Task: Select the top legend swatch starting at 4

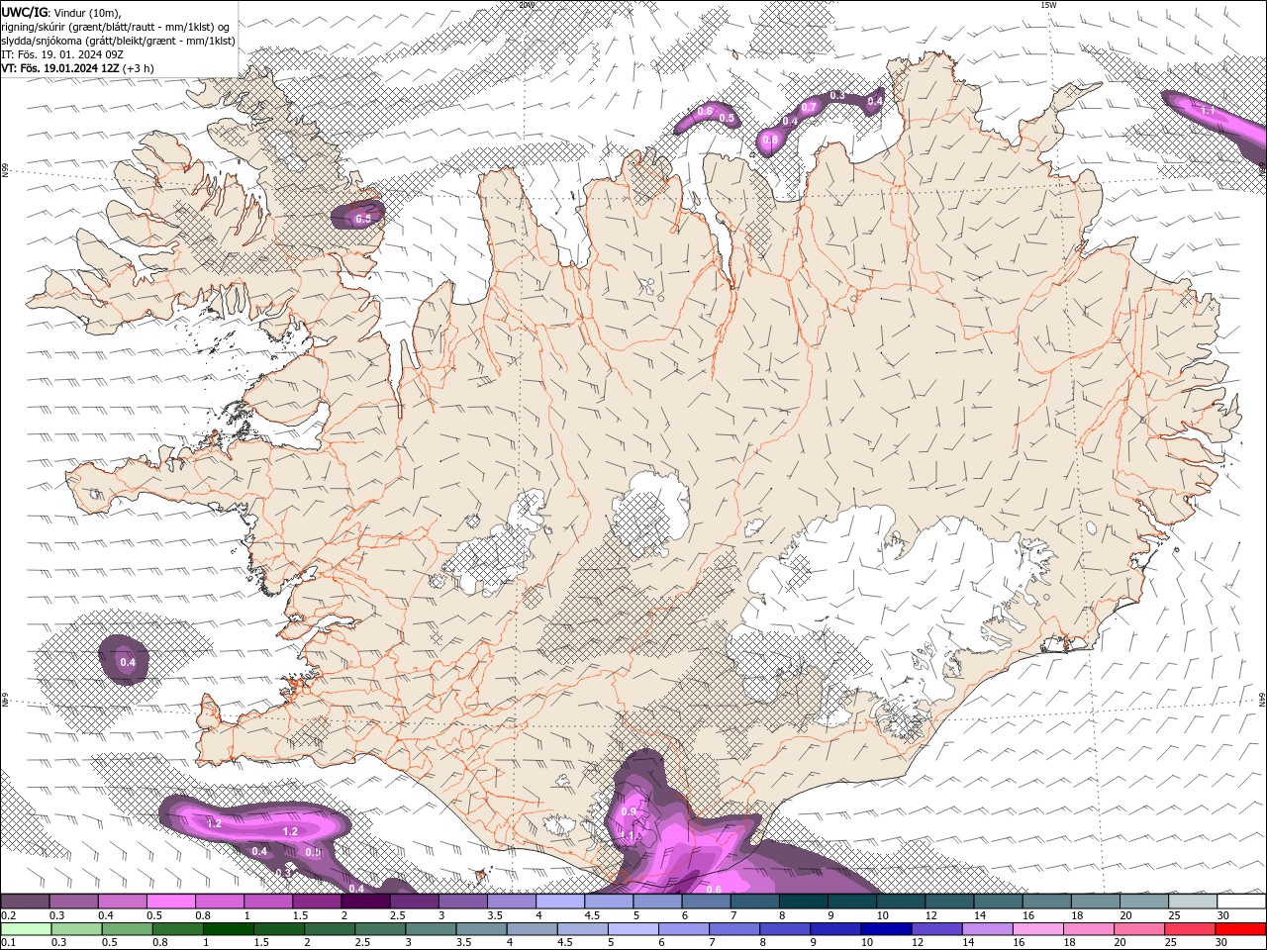Action: click(x=560, y=902)
